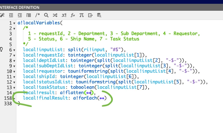Click the tointeger function on line 11
The image size is (223, 133).
click(72, 76)
